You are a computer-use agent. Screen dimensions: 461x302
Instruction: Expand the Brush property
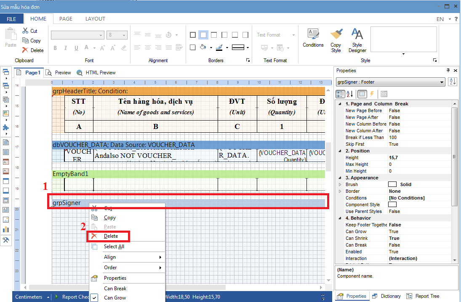click(x=340, y=184)
